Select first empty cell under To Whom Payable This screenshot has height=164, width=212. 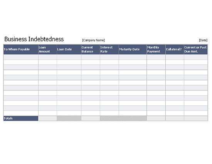(21, 57)
